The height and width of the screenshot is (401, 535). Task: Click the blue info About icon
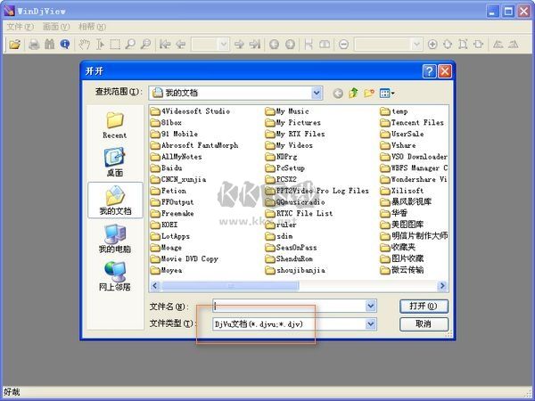pyautogui.click(x=65, y=45)
